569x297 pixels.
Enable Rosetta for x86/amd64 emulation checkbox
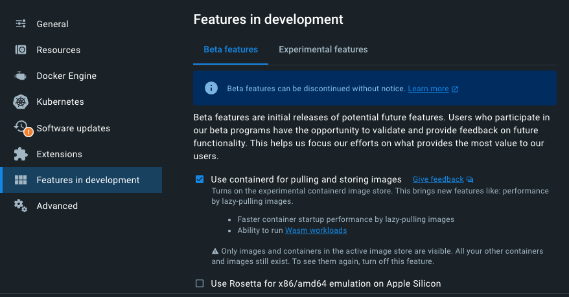(x=200, y=283)
